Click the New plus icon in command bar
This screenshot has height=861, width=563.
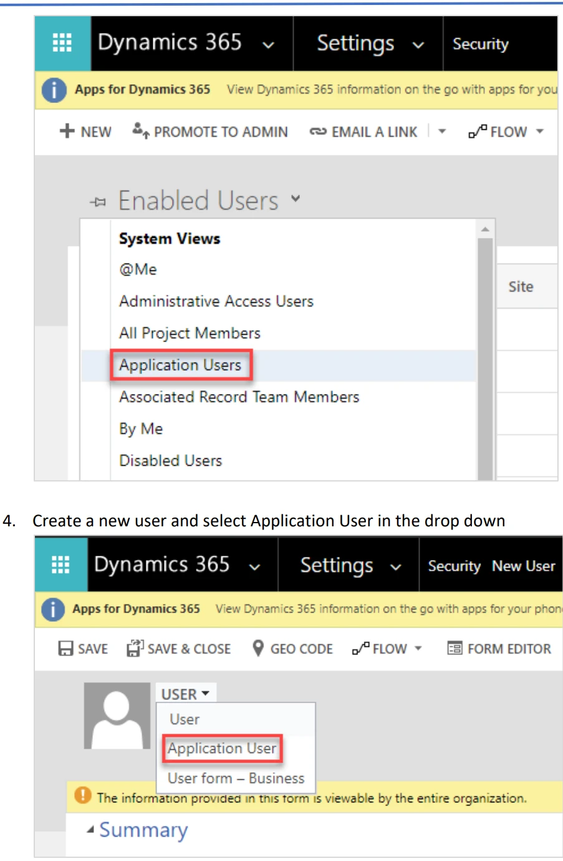point(67,131)
